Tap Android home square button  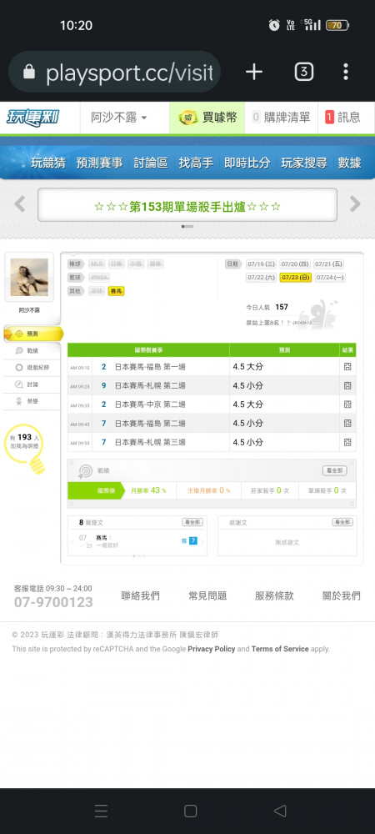coord(190,811)
